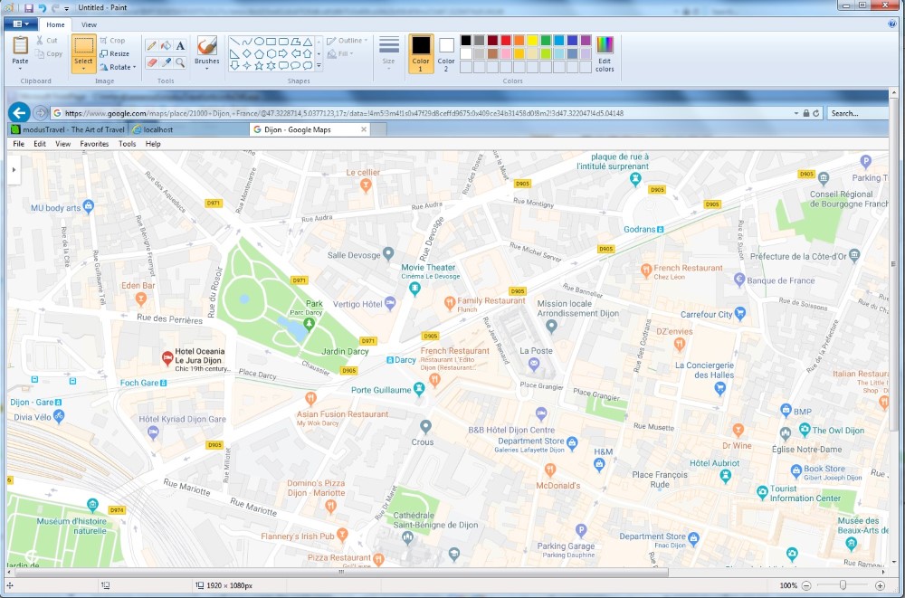Pick the Up arrow shape
Viewport: 905px width, 598px height.
[x=308, y=53]
